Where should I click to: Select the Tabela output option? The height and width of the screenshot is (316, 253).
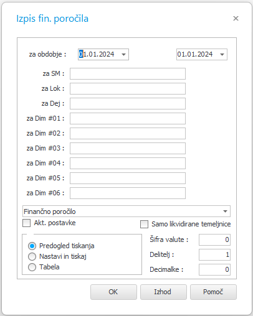[32, 267]
